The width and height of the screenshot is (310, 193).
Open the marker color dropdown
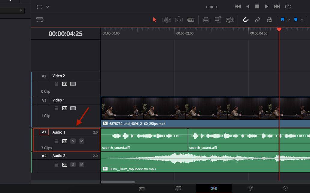point(302,19)
